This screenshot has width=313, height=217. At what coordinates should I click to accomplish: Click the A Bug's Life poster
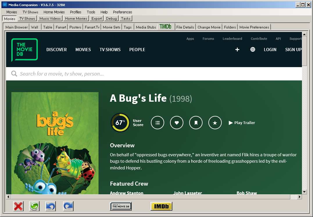point(55,143)
